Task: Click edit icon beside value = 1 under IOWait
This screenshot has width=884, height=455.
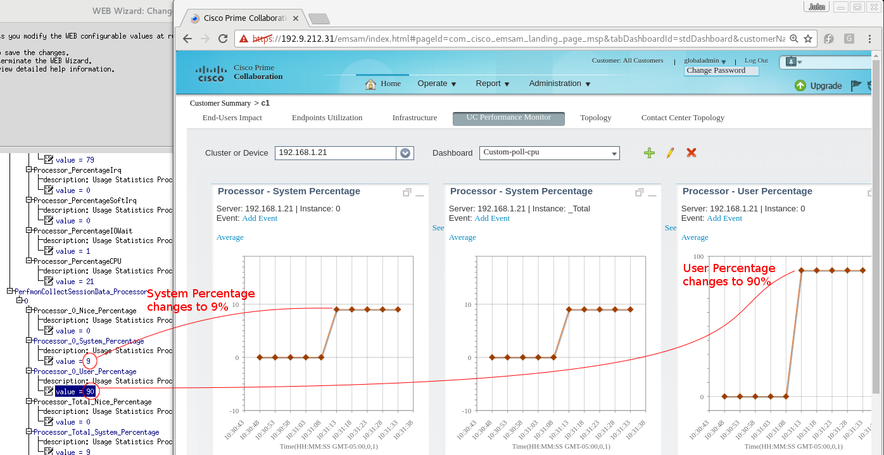Action: pyautogui.click(x=49, y=251)
